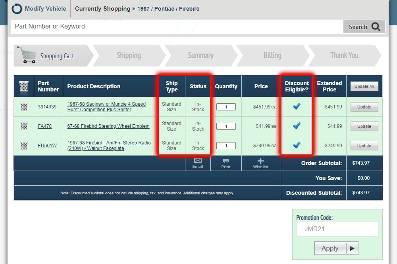Click the discounted subtotal note text

pyautogui.click(x=147, y=193)
